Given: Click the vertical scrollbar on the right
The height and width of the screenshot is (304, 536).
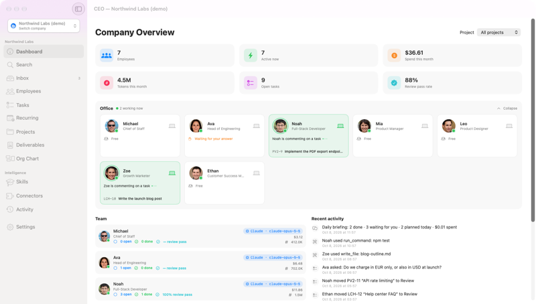Looking at the screenshot, I should (x=533, y=121).
